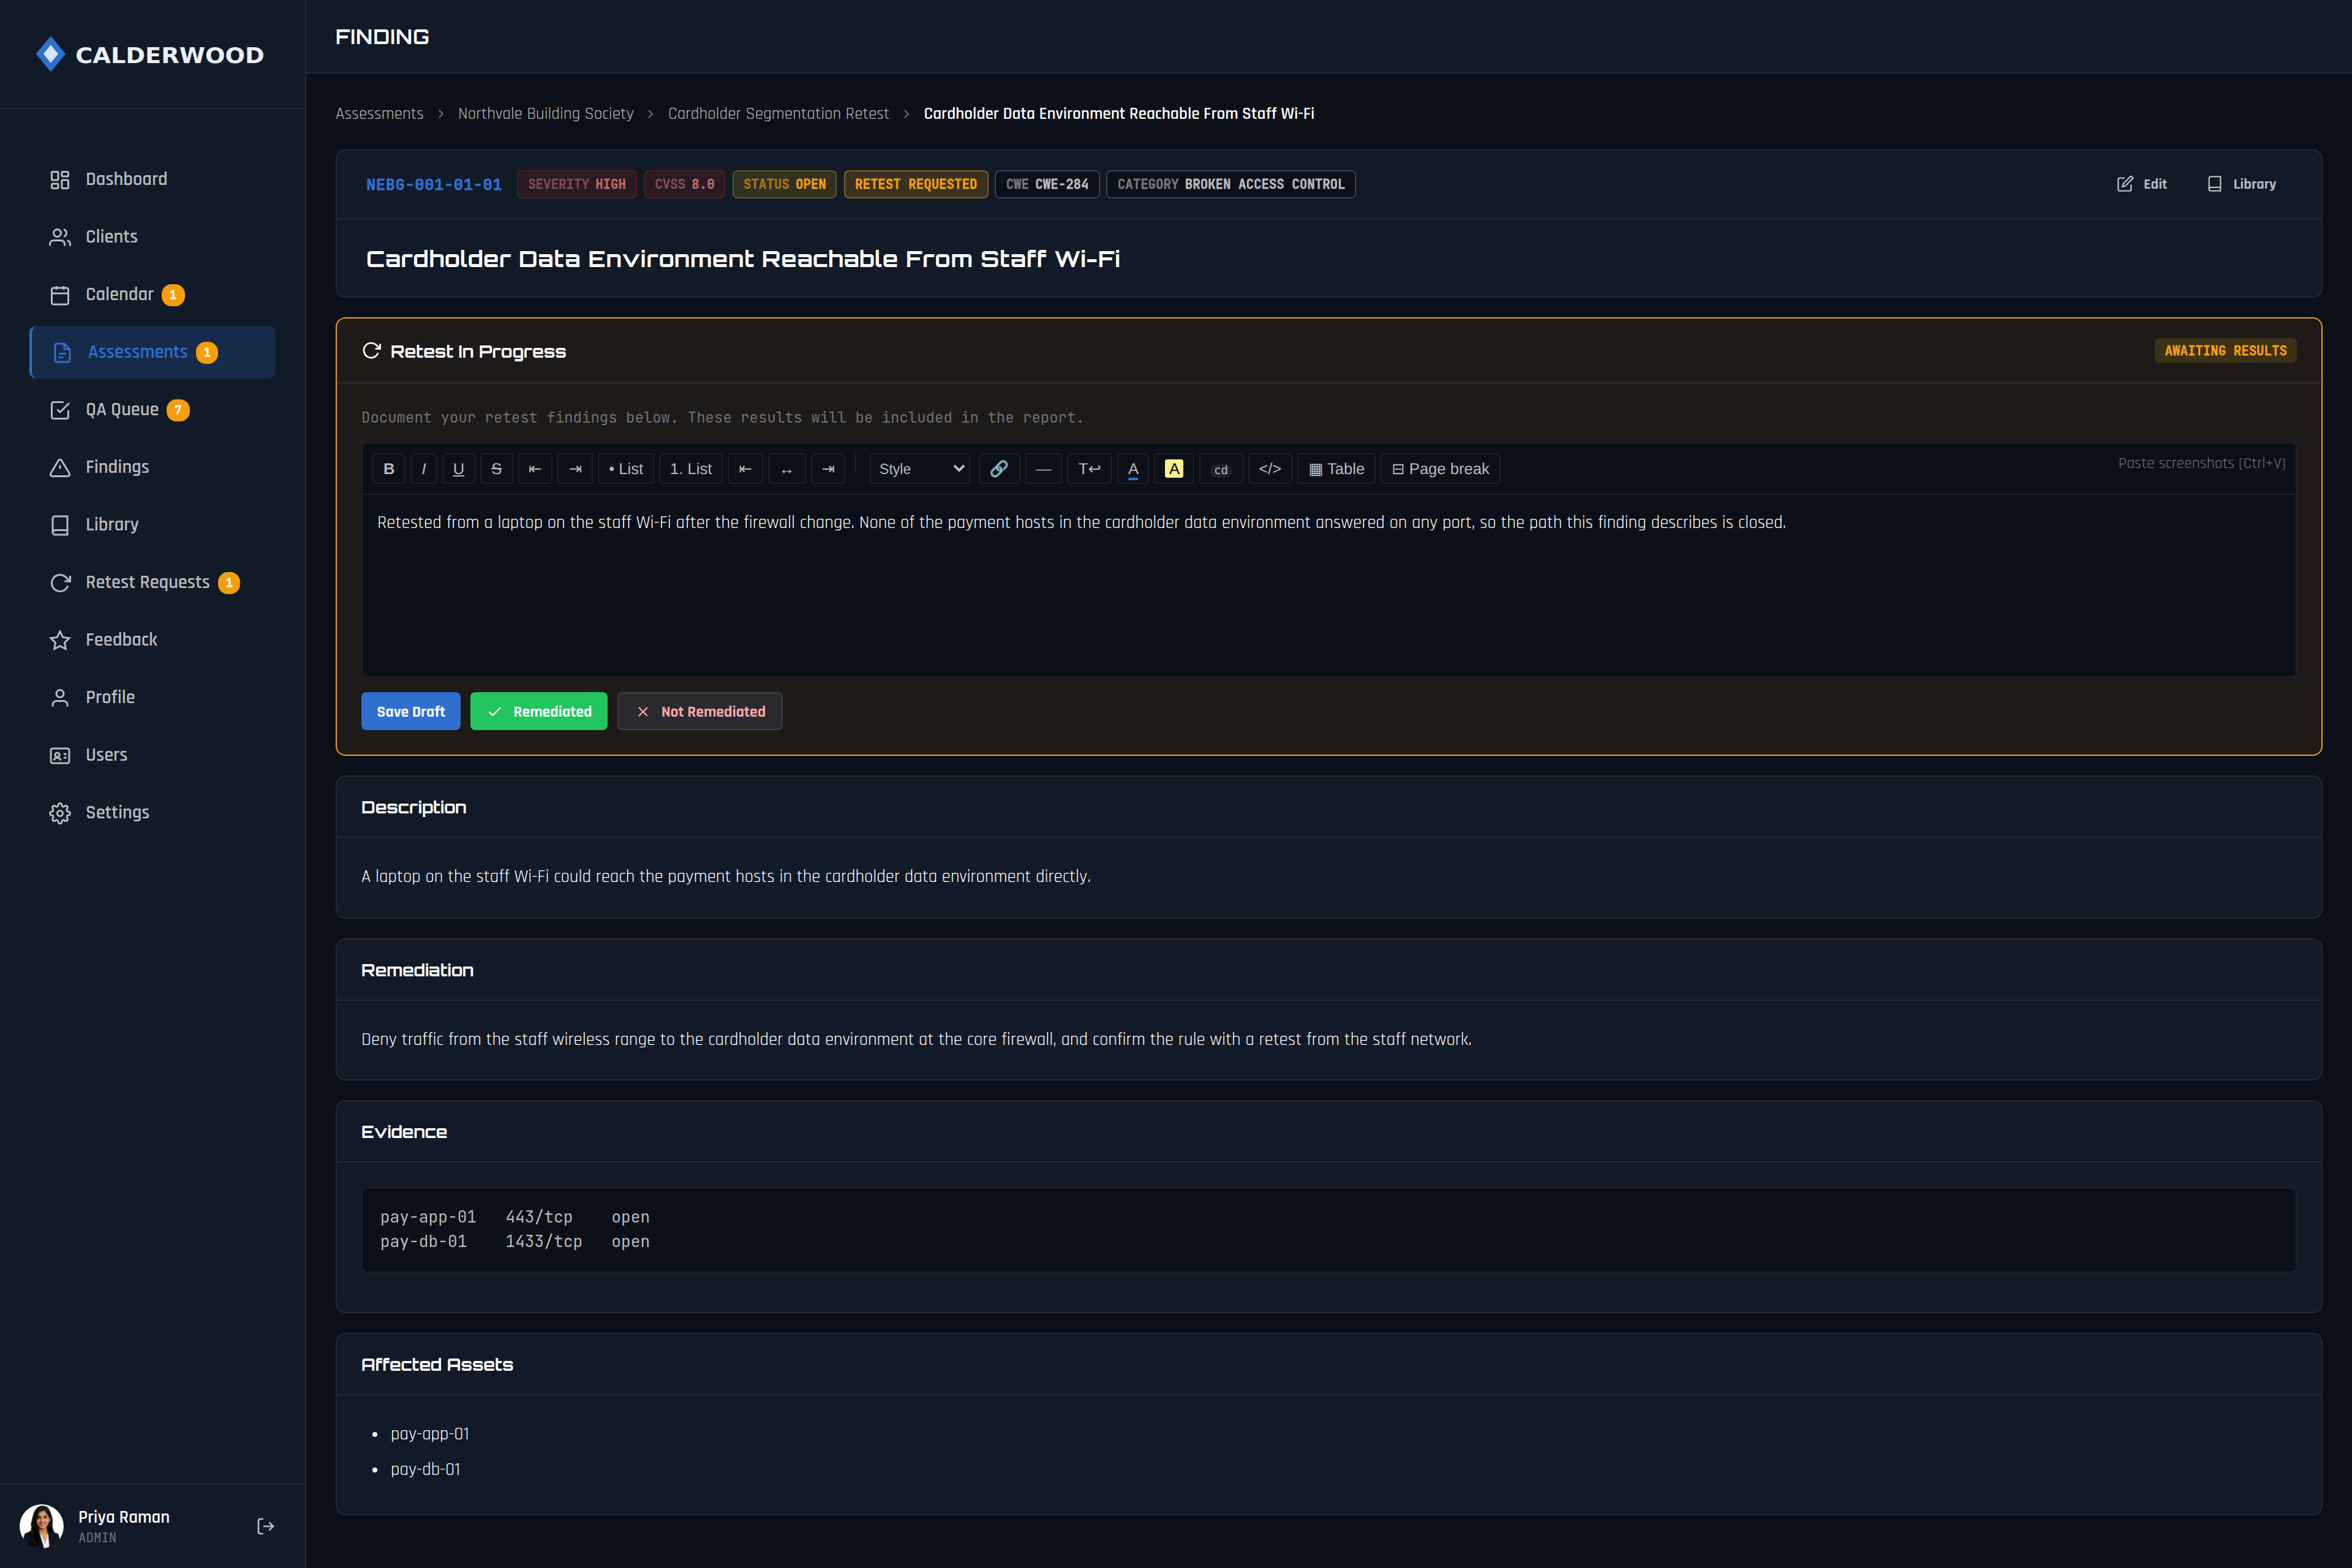Open the Style dropdown in the editor toolbar
Viewport: 2352px width, 1568px height.
tap(920, 469)
